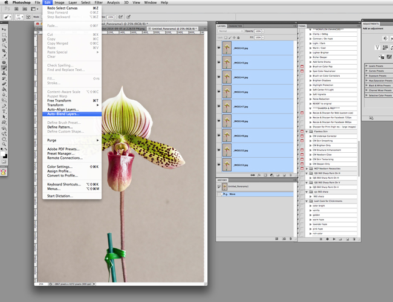Select the Move tool in the toolbox
This screenshot has height=302, width=393.
(x=4, y=30)
